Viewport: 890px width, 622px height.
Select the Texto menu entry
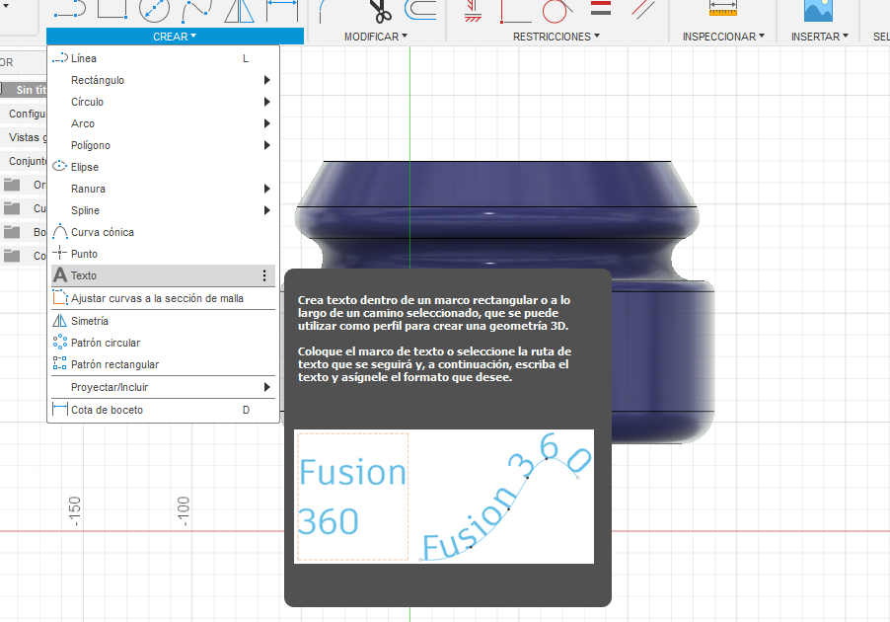point(164,275)
